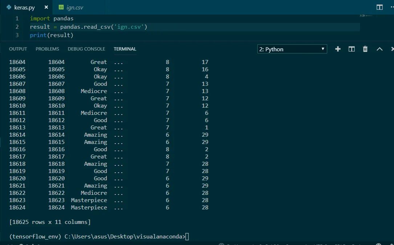Viewport: 394px width, 245px height.
Task: Select the TERMINAL panel tab
Action: [125, 49]
